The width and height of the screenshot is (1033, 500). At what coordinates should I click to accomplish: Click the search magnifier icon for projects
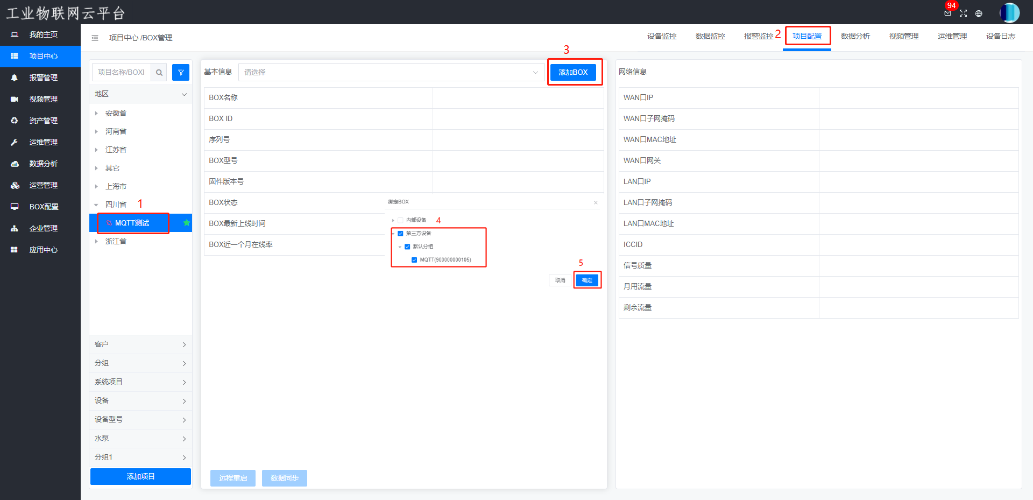click(159, 72)
